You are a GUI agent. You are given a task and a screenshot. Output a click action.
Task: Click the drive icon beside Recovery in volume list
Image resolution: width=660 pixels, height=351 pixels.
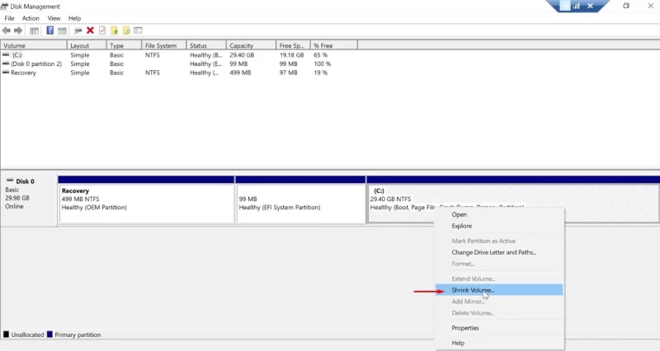click(x=6, y=73)
